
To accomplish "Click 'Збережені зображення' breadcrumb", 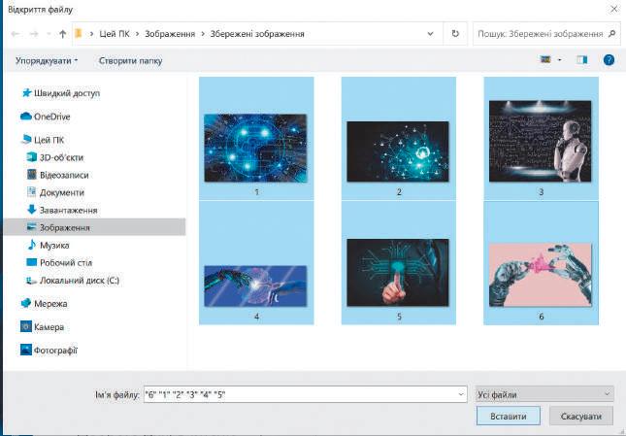I will [x=257, y=34].
